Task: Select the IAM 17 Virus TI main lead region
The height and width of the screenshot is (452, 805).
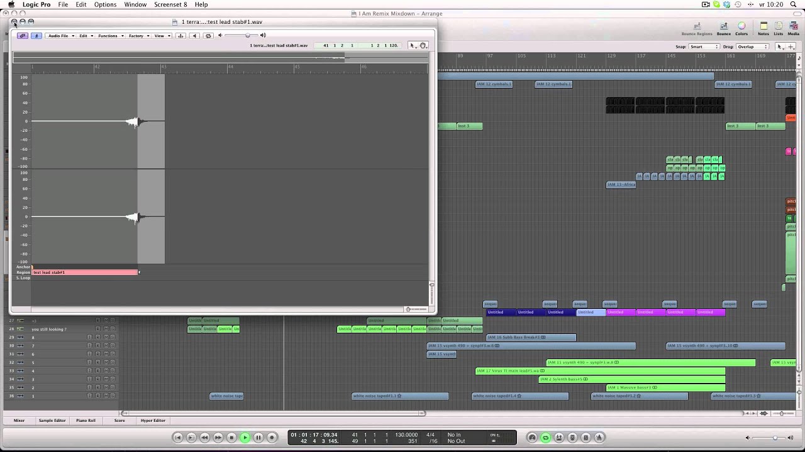Action: [601, 371]
